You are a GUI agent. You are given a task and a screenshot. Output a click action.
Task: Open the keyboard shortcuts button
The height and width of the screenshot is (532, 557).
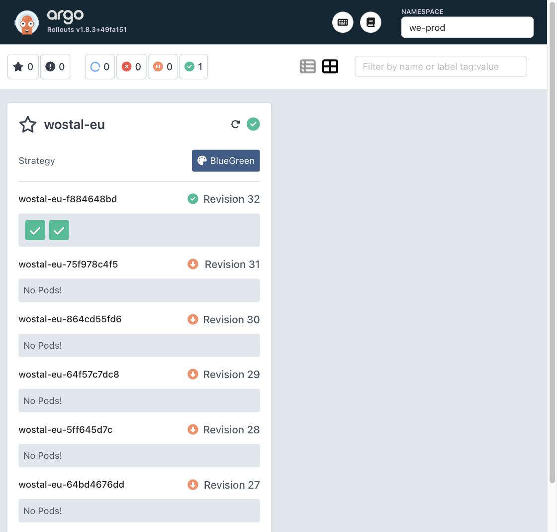343,22
